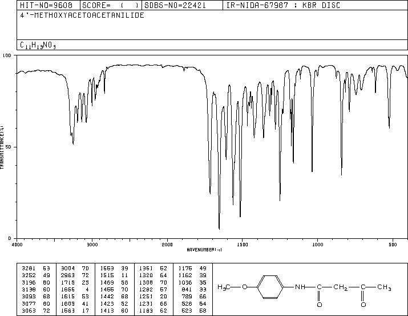
Task: Select the 1036 wavenumber value
Action: (185, 282)
